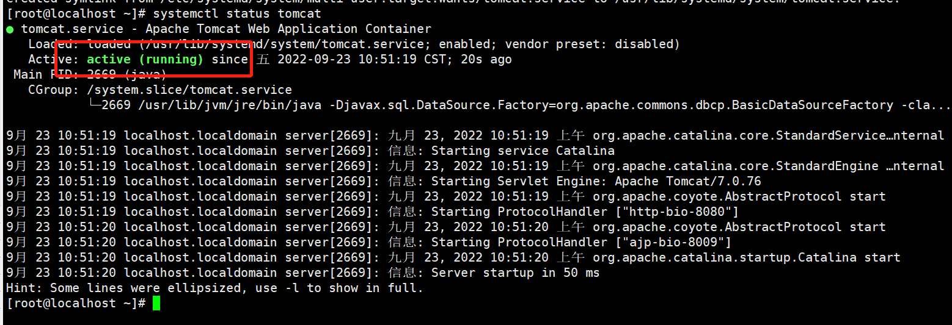Click the 'Server startup in 50 ms' line
This screenshot has width=952, height=325.
[x=515, y=273]
